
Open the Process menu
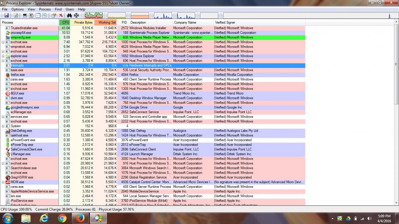click(45, 9)
